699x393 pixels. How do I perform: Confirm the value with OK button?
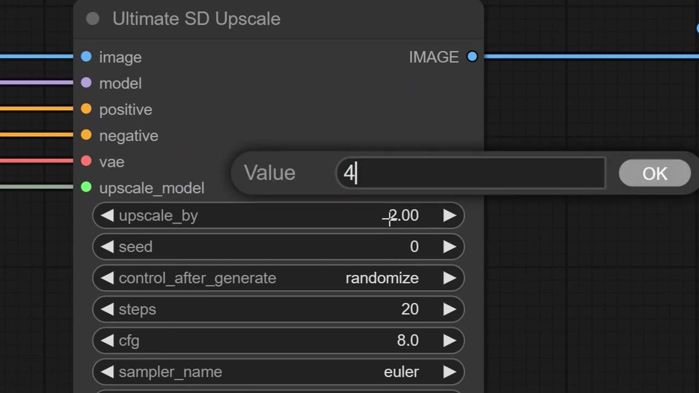tap(655, 173)
